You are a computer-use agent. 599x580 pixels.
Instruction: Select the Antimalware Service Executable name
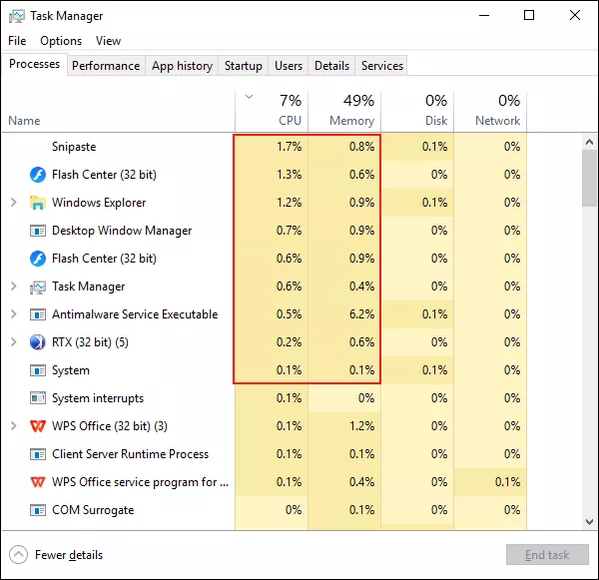click(x=135, y=314)
